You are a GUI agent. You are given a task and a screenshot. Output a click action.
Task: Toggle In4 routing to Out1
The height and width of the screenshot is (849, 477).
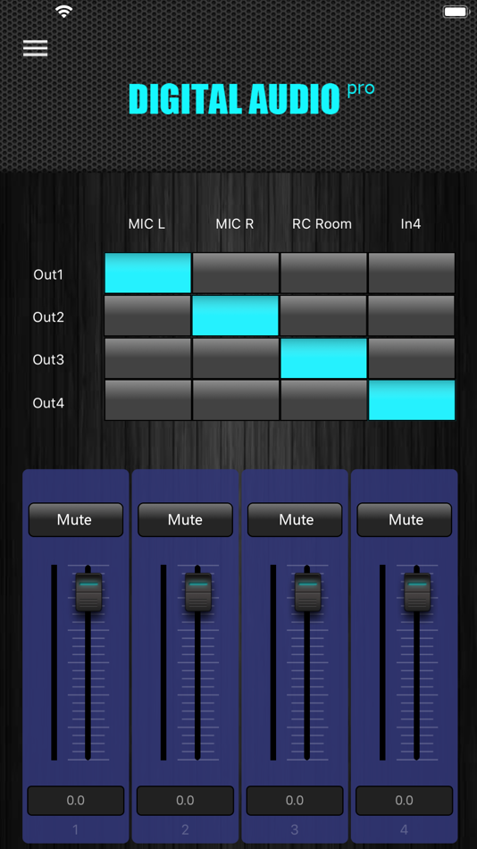pos(412,273)
